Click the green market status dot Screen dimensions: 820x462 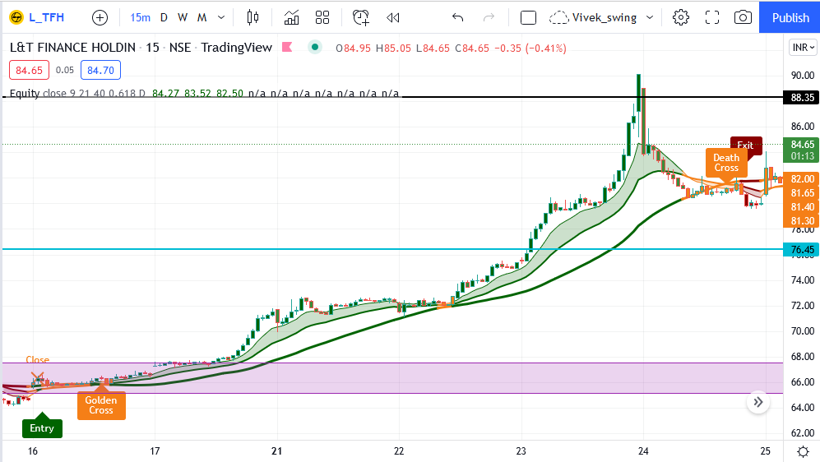pyautogui.click(x=315, y=47)
